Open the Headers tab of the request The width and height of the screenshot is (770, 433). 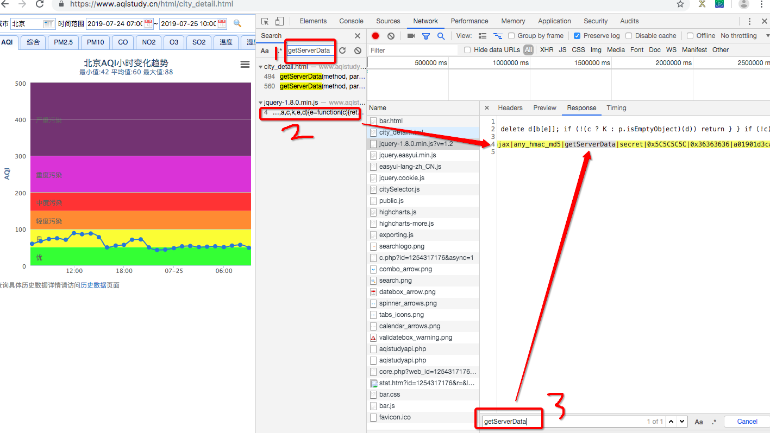click(510, 108)
